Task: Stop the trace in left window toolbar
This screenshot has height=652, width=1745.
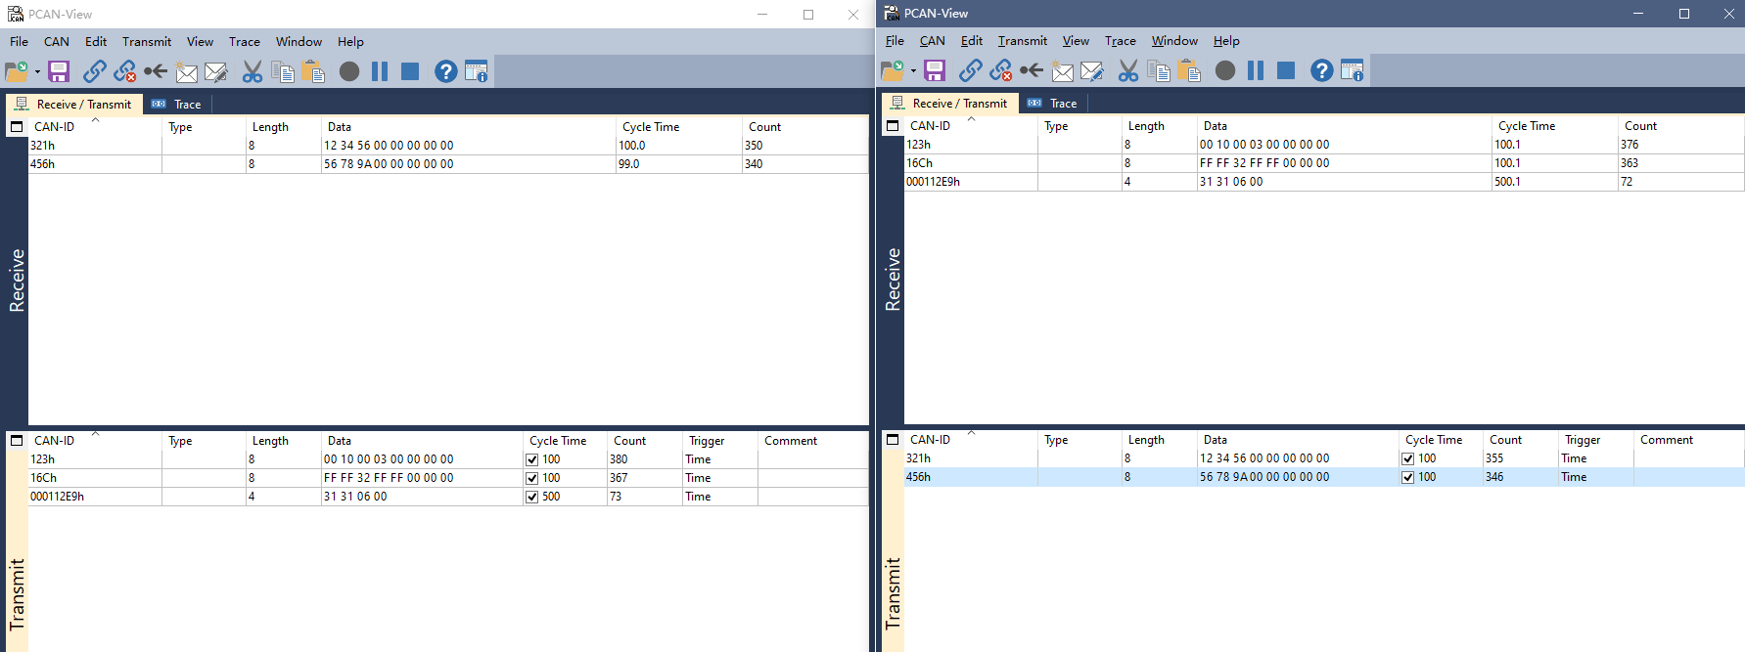Action: coord(410,71)
